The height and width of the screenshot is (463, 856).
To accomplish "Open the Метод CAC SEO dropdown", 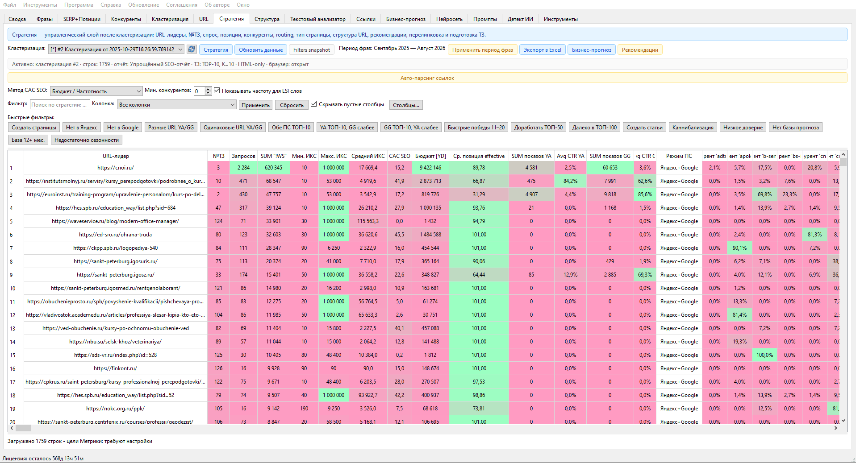I will (x=96, y=91).
